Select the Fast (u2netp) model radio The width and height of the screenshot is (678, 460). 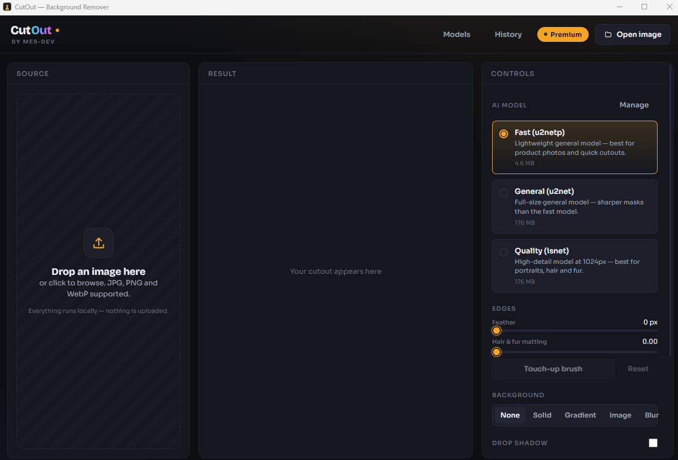point(504,134)
